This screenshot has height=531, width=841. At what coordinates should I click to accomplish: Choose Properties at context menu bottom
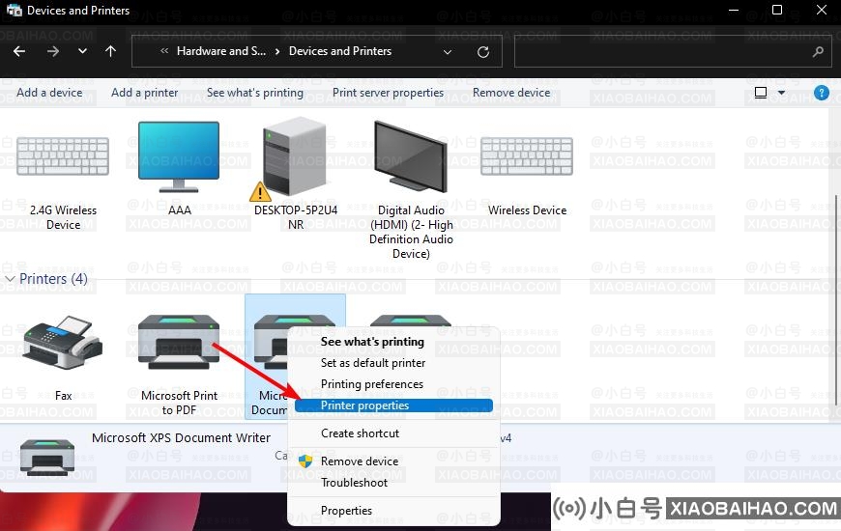click(346, 511)
